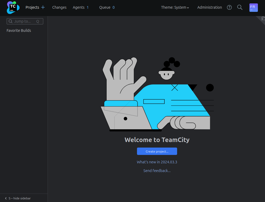Click the Send feedback... link
265x202 pixels.
pos(157,171)
